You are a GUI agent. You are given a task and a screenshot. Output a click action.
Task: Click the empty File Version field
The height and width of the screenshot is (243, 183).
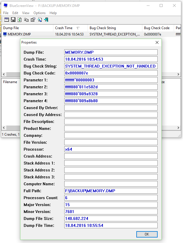tap(111, 142)
